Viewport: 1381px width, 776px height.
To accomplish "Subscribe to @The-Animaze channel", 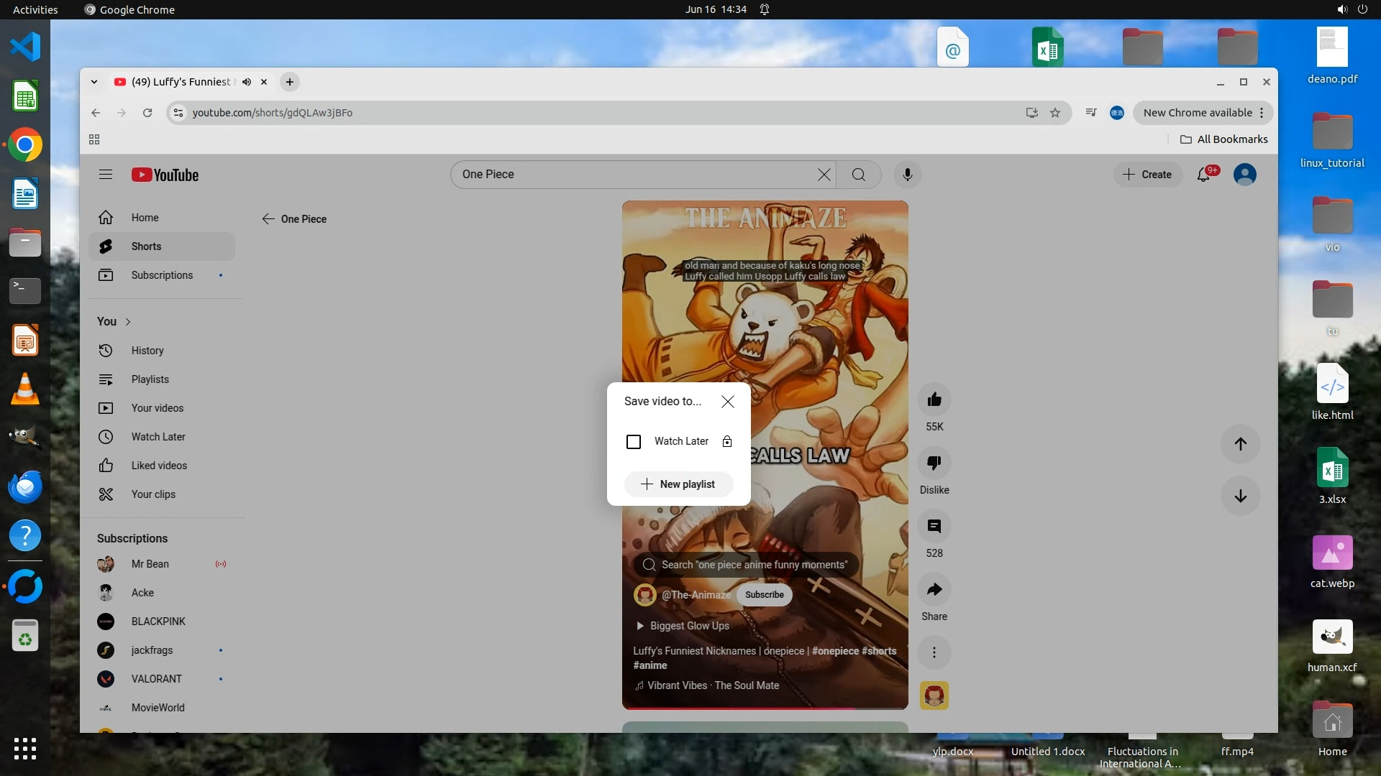I will click(x=764, y=595).
